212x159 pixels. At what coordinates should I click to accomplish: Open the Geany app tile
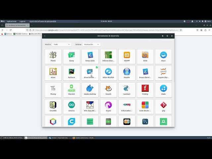72,57
